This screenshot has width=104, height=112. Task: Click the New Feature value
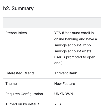pyautogui.click(x=65, y=84)
